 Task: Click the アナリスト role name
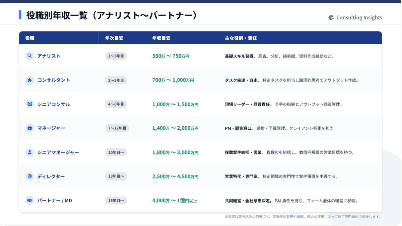click(x=49, y=56)
